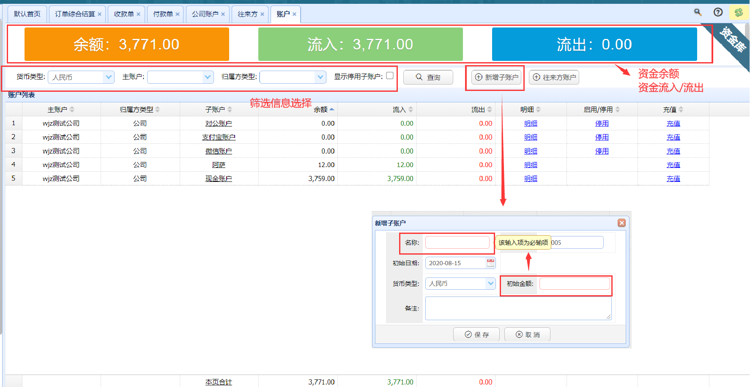Sort by 充值 column
This screenshot has height=387, width=750.
pyautogui.click(x=673, y=110)
